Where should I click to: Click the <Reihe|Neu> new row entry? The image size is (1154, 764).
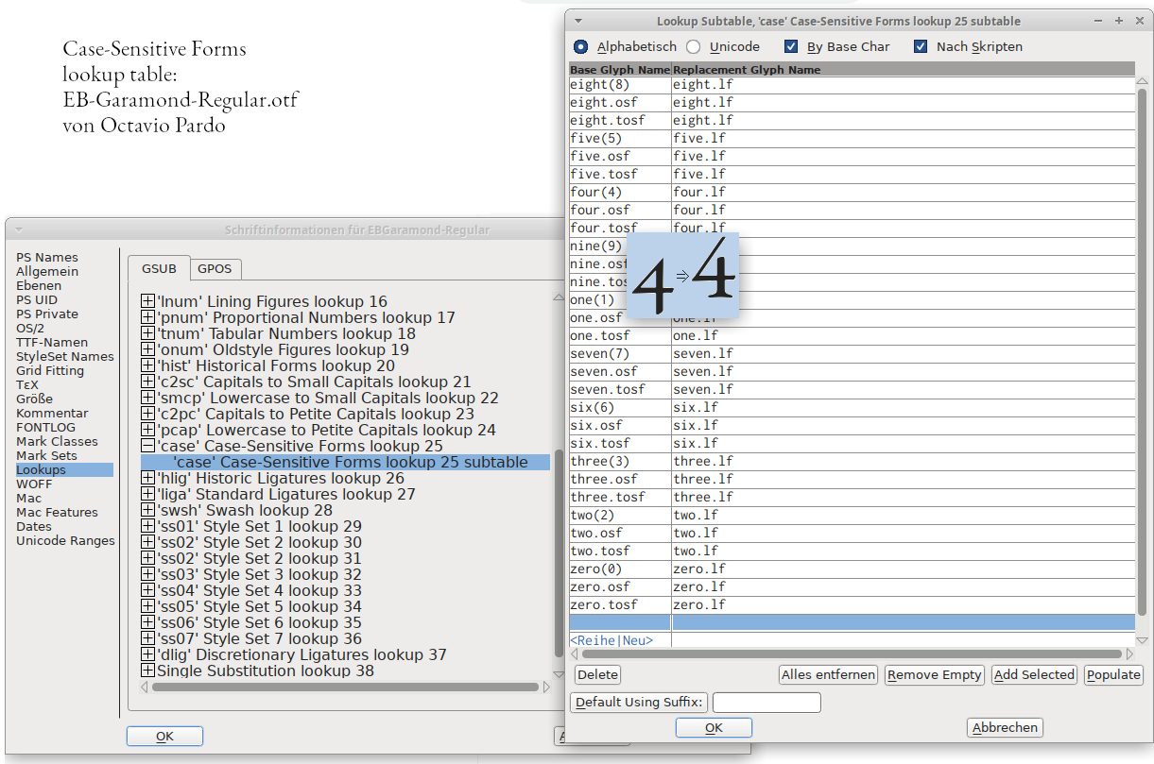611,640
